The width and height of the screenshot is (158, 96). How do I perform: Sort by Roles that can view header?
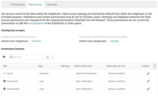116,66
